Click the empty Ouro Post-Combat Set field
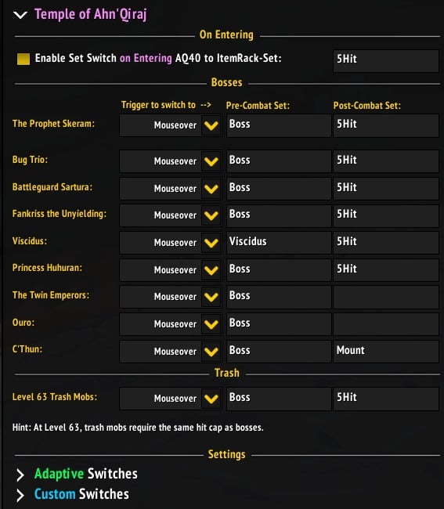Image resolution: width=444 pixels, height=509 pixels. click(x=386, y=324)
